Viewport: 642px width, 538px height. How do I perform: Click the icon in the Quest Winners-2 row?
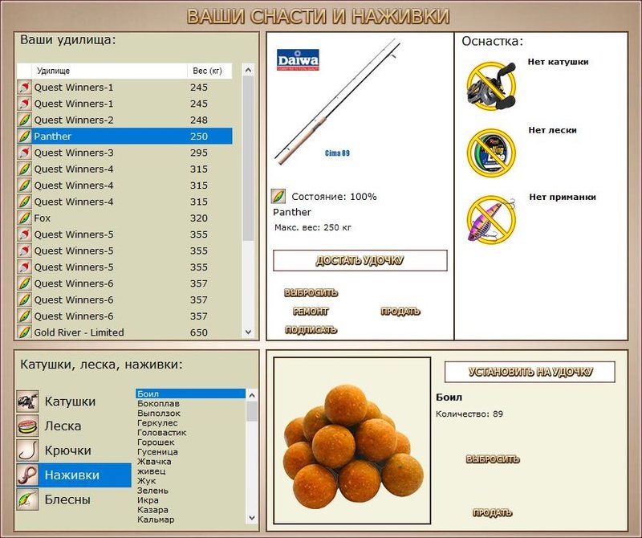pos(24,120)
